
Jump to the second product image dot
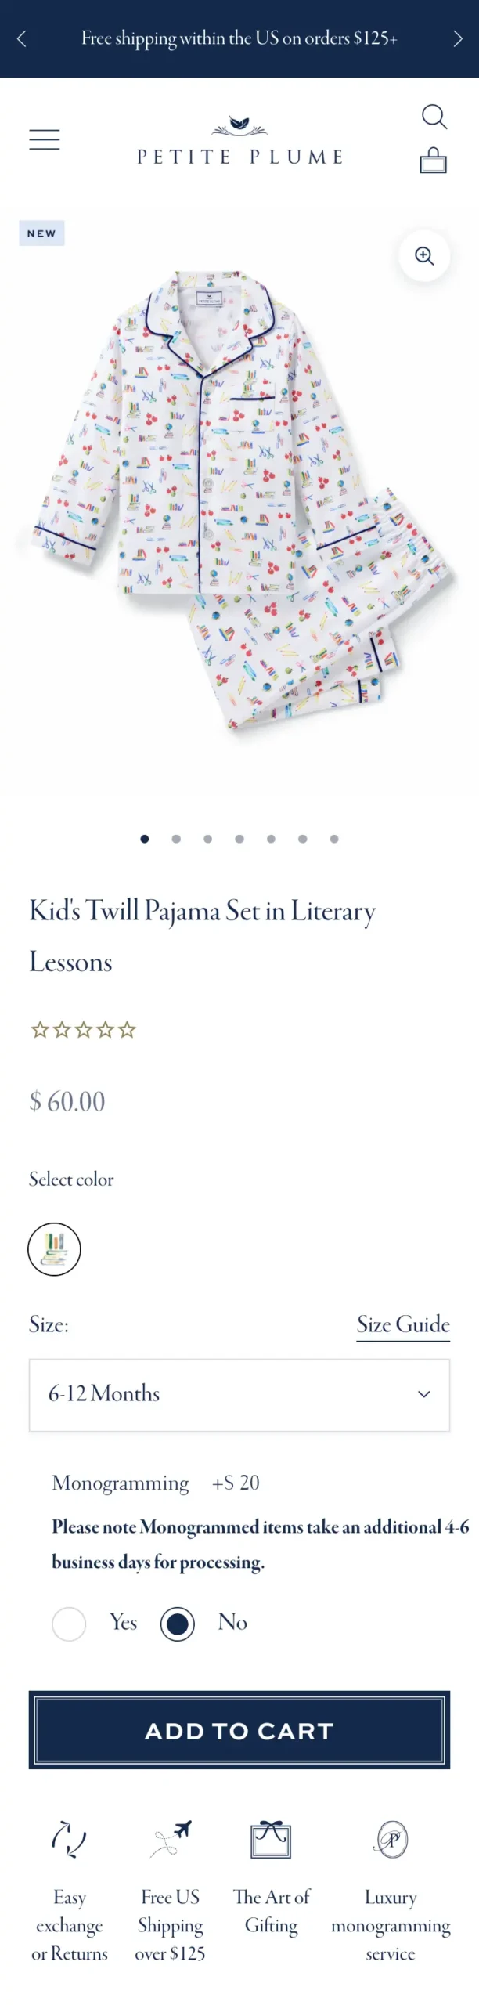[x=176, y=839]
